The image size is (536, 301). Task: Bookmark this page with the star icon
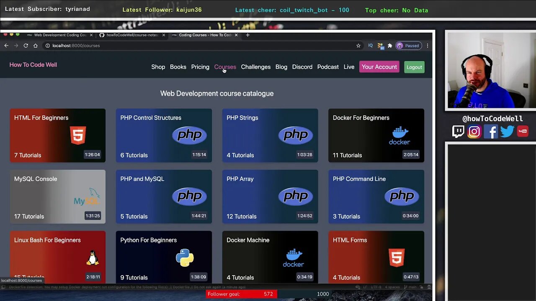pos(358,46)
